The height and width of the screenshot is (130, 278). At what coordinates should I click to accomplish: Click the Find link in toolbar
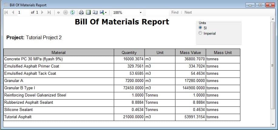click(175, 12)
